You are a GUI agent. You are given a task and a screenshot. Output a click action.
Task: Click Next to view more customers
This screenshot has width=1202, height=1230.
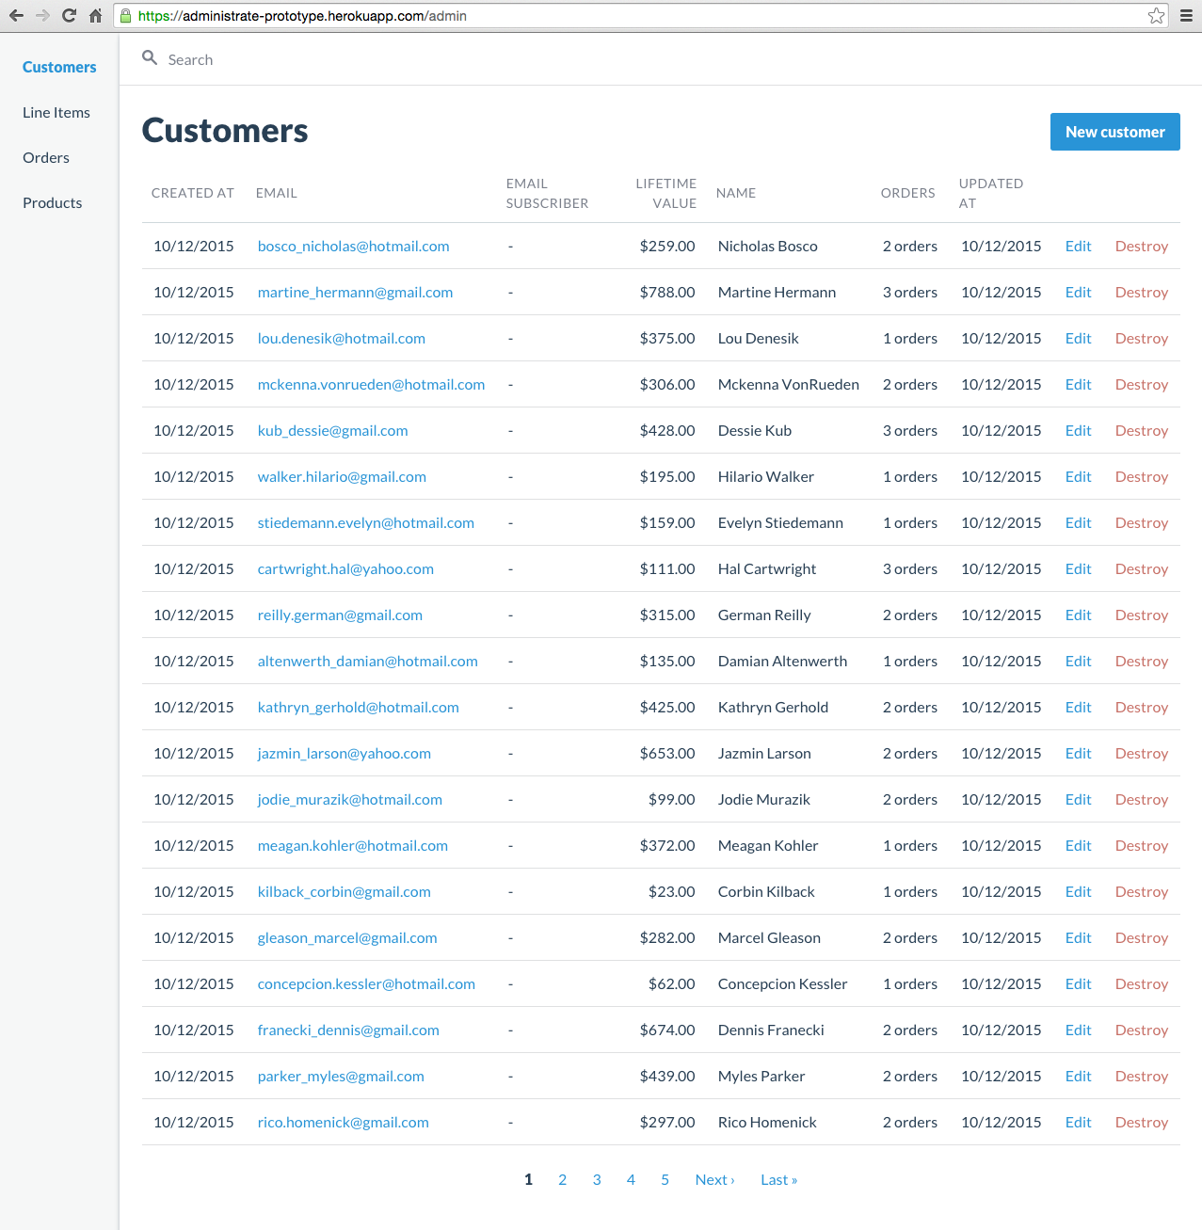coord(713,1178)
